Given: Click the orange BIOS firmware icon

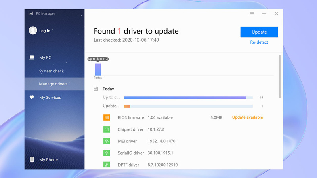Looking at the screenshot, I should [x=107, y=117].
